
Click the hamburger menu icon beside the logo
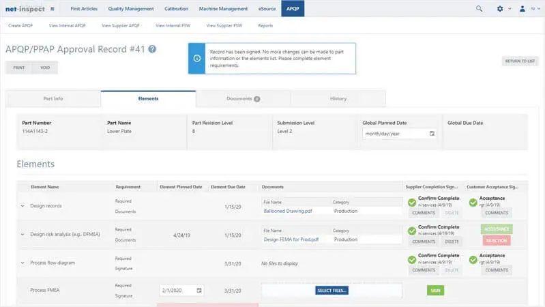click(x=53, y=9)
